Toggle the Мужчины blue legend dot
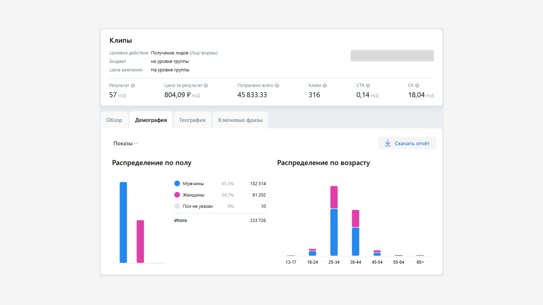 pyautogui.click(x=177, y=184)
